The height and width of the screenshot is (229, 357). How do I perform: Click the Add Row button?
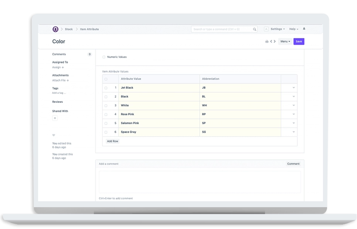112,141
